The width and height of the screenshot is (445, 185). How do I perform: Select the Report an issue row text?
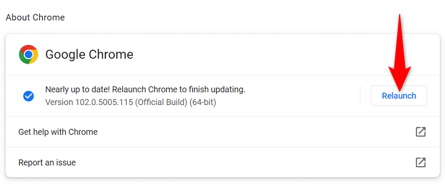[x=47, y=163]
